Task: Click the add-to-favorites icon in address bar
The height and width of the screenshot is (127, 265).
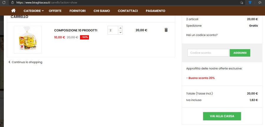Action: [x=241, y=2]
